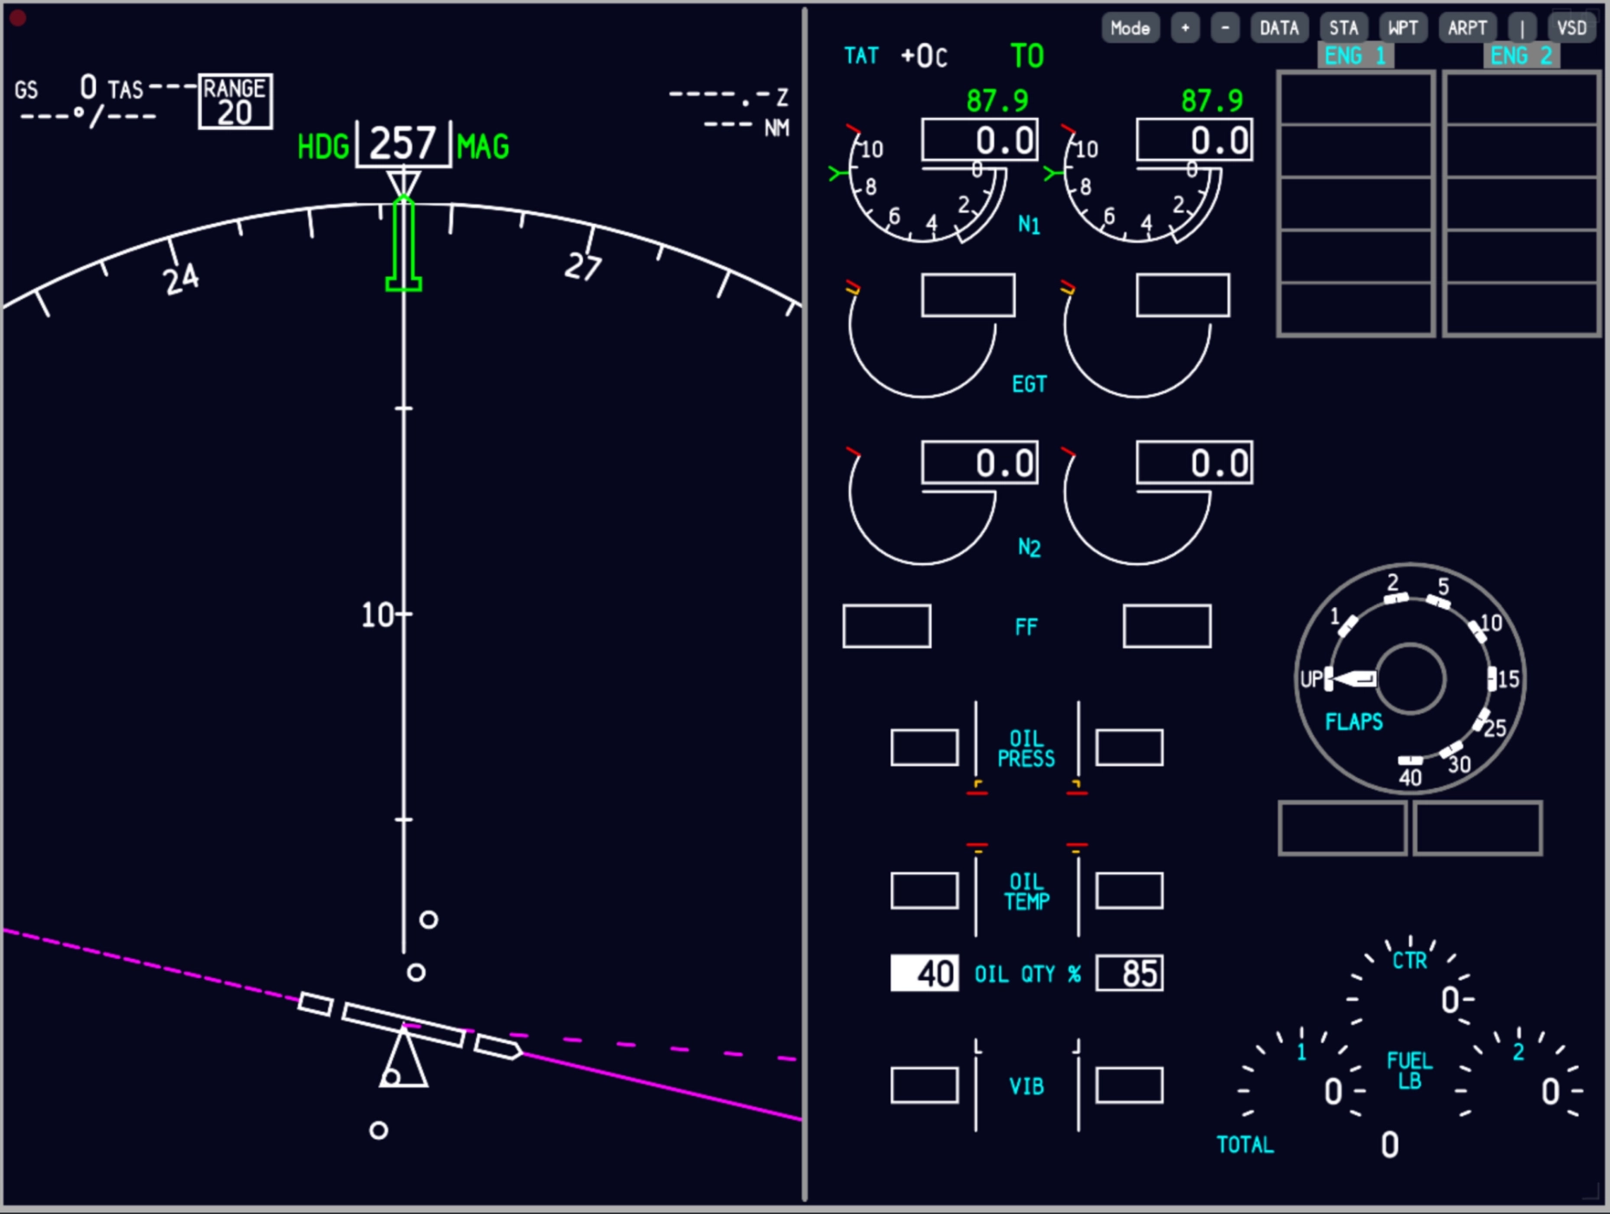This screenshot has width=1610, height=1214.
Task: Click the green heading bug marker
Action: 403,245
